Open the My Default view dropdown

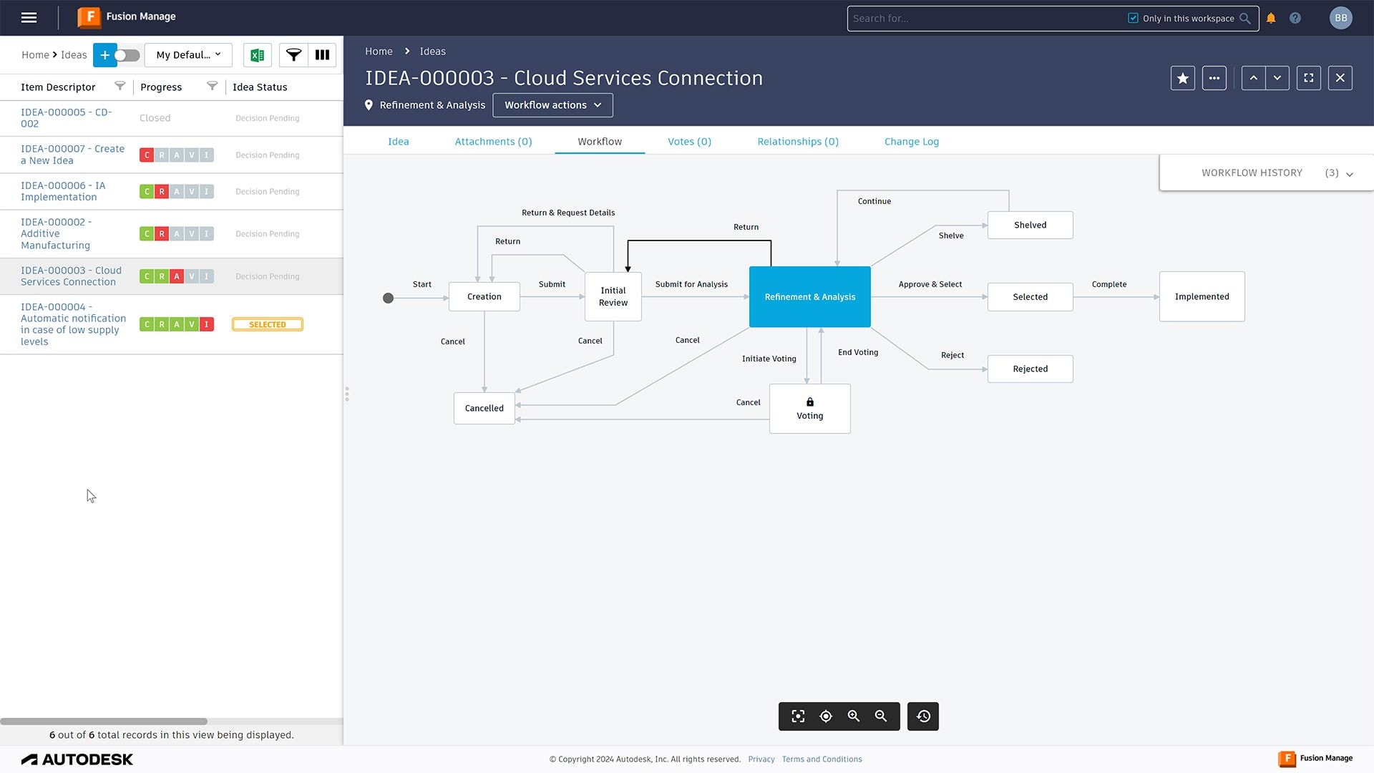pyautogui.click(x=188, y=55)
